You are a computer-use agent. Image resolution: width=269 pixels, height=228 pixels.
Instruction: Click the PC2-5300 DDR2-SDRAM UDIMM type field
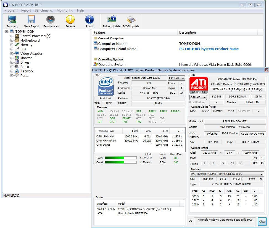point(231,184)
